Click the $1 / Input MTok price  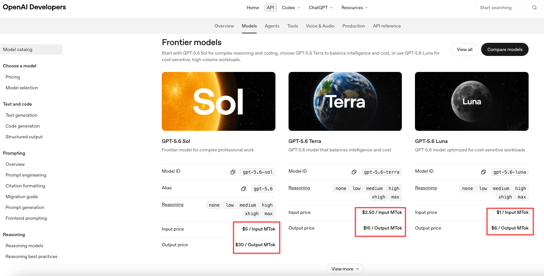point(513,212)
